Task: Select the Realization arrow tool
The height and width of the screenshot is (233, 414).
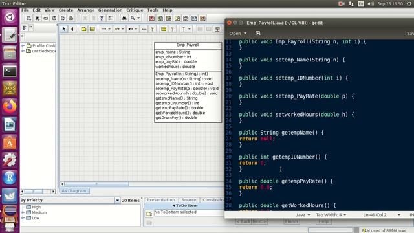Action: tap(172, 29)
